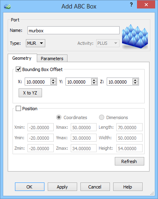The width and height of the screenshot is (158, 199).
Task: Select the Dimensions radio button
Action: pyautogui.click(x=101, y=117)
